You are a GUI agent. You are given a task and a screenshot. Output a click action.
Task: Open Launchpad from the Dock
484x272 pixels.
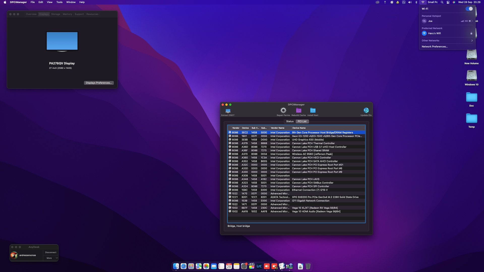click(x=191, y=266)
